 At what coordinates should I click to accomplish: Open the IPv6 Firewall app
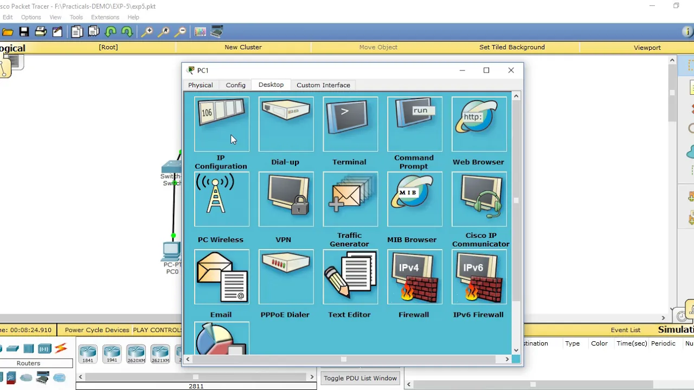[479, 277]
